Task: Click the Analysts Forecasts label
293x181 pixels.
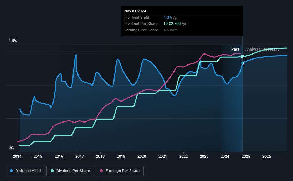Action: tap(262, 49)
